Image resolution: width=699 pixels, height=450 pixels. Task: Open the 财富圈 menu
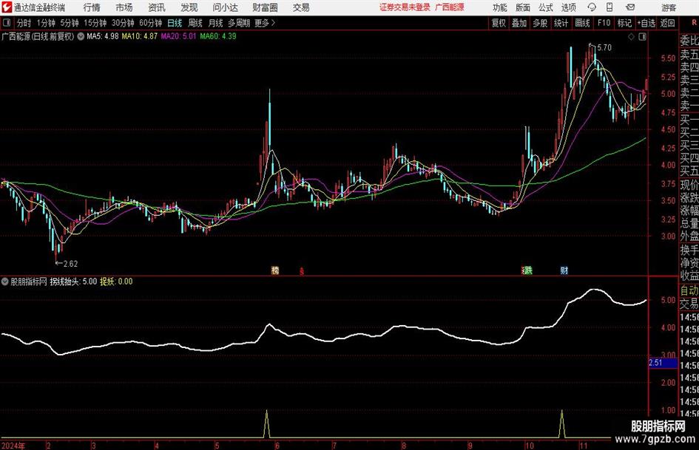point(265,7)
